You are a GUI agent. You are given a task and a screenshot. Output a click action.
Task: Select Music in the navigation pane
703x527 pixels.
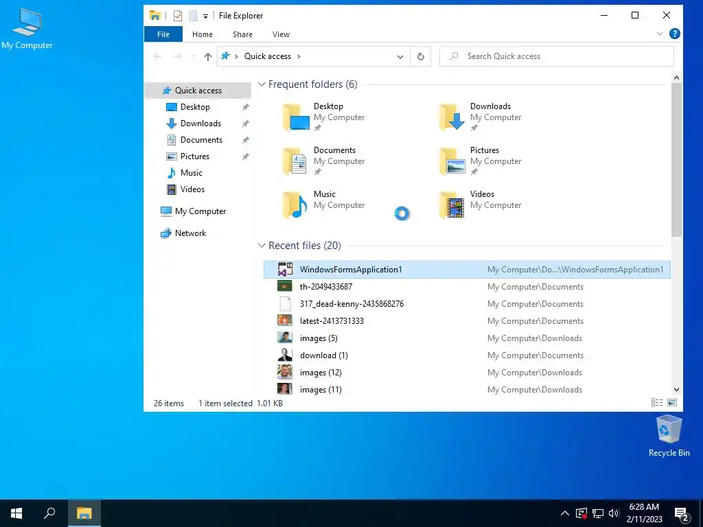(x=191, y=173)
